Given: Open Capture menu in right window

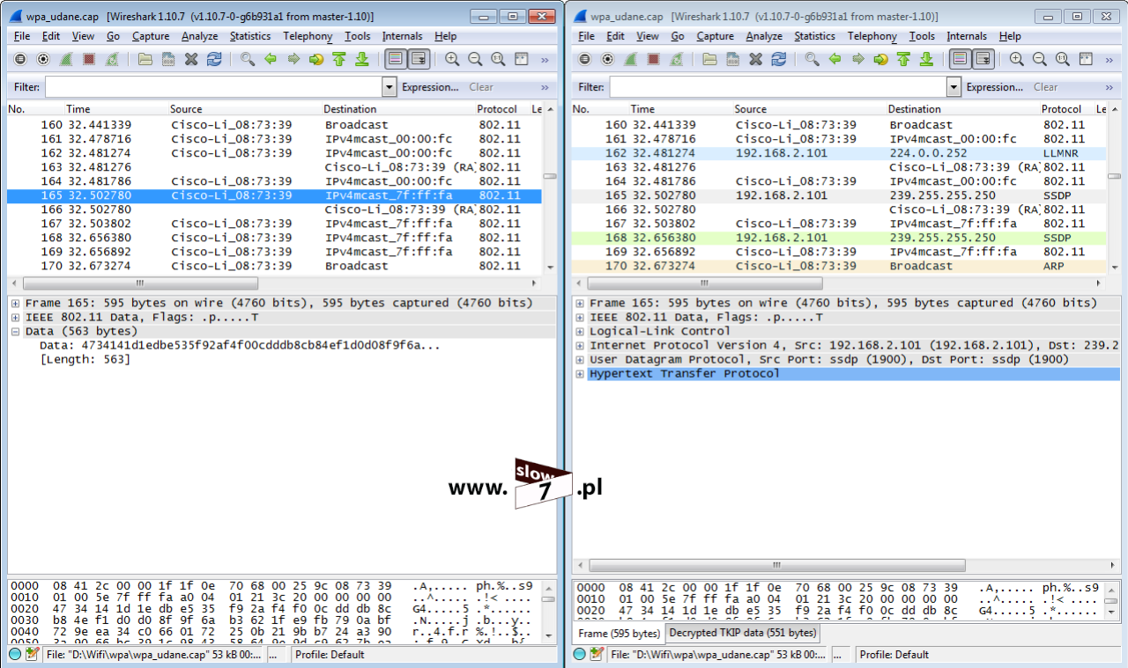Looking at the screenshot, I should coord(715,36).
